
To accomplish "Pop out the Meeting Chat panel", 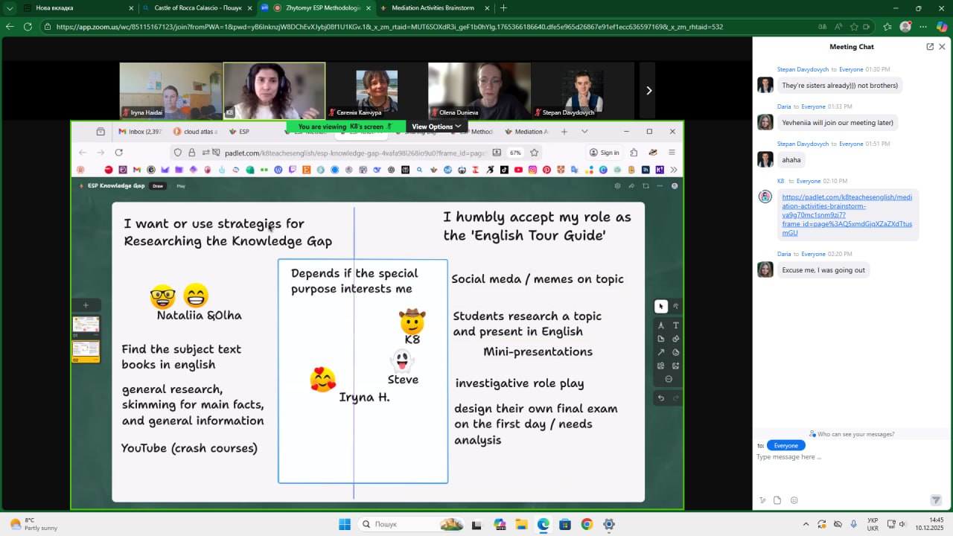I will (x=930, y=47).
